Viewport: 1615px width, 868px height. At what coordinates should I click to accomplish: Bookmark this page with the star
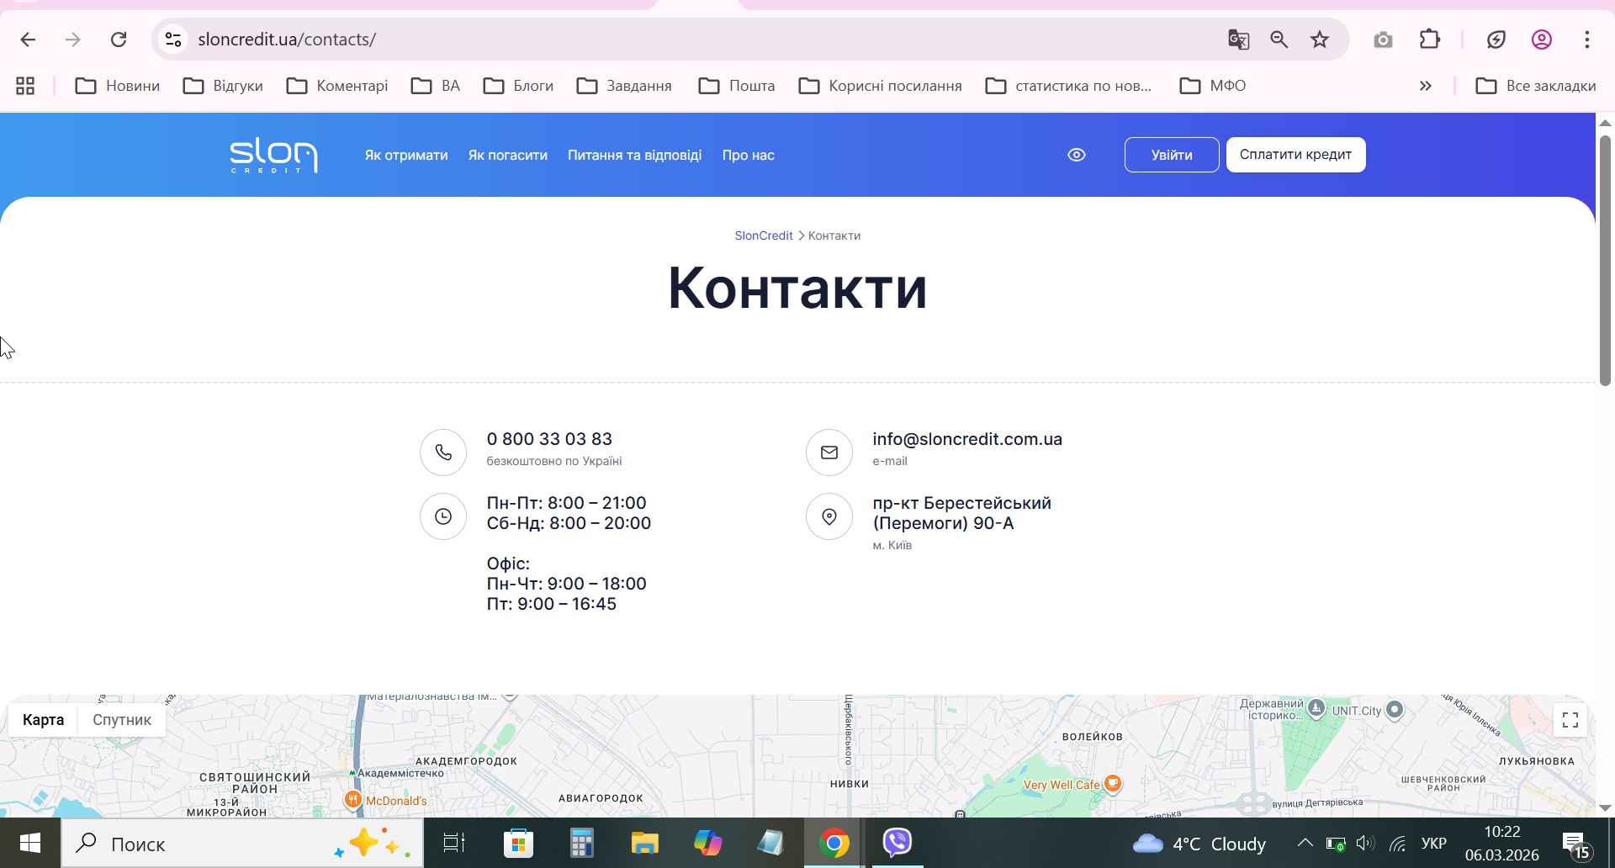(1320, 40)
